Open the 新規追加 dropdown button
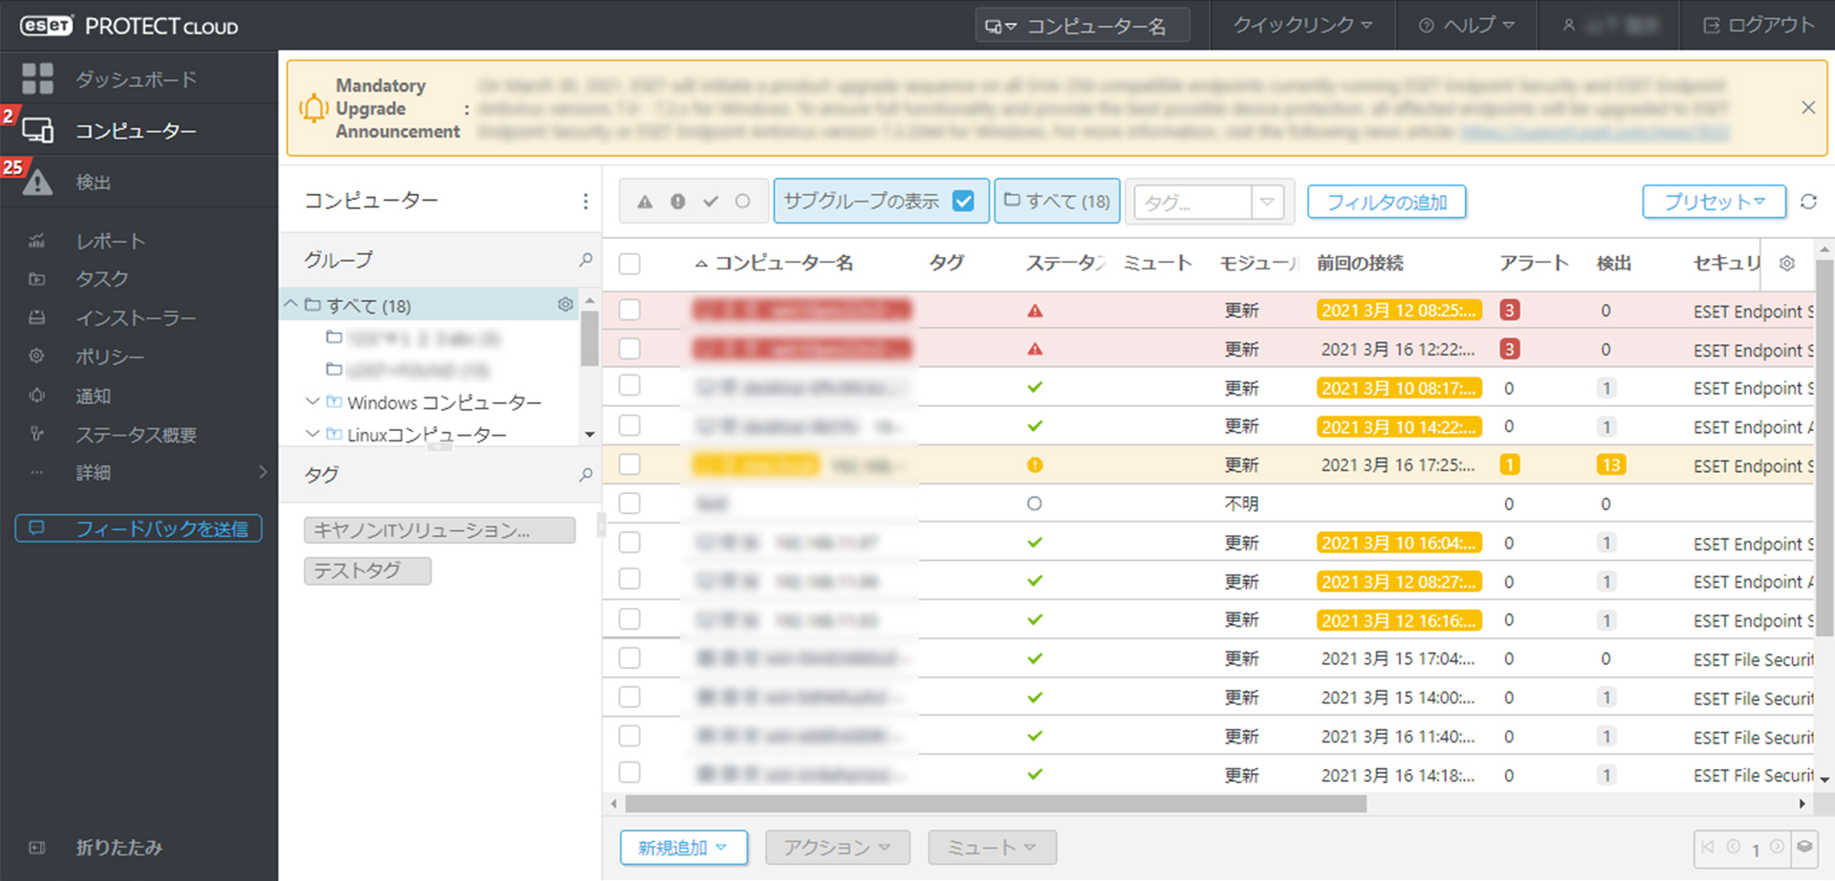This screenshot has height=881, width=1835. pos(683,848)
